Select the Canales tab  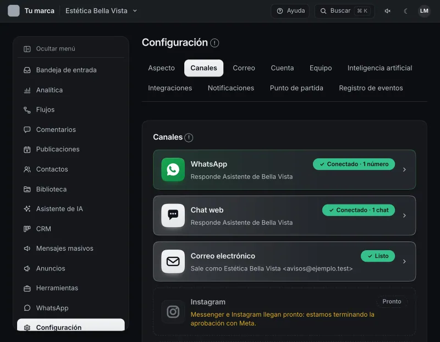pos(204,68)
